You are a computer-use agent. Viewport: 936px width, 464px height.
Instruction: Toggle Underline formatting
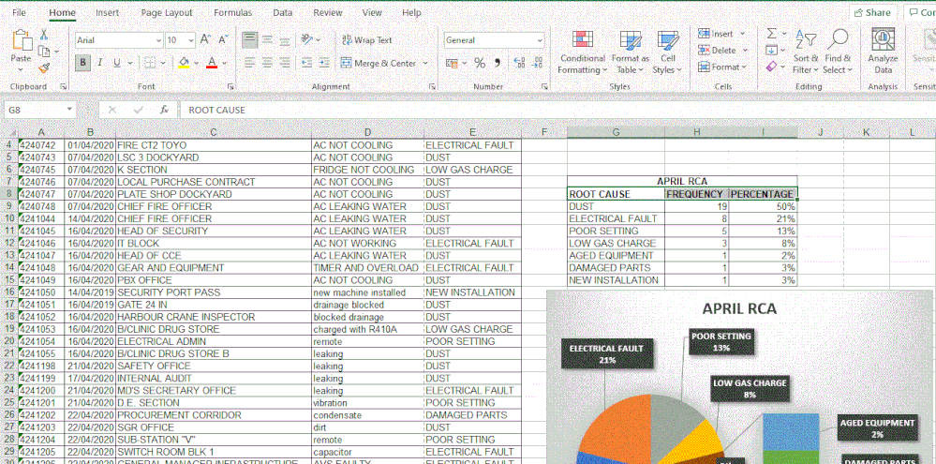(116, 63)
